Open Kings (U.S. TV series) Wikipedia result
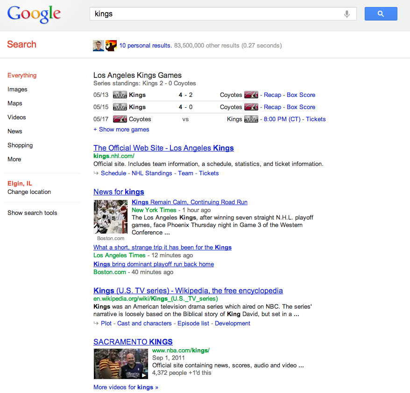This screenshot has width=410, height=393. [x=188, y=290]
